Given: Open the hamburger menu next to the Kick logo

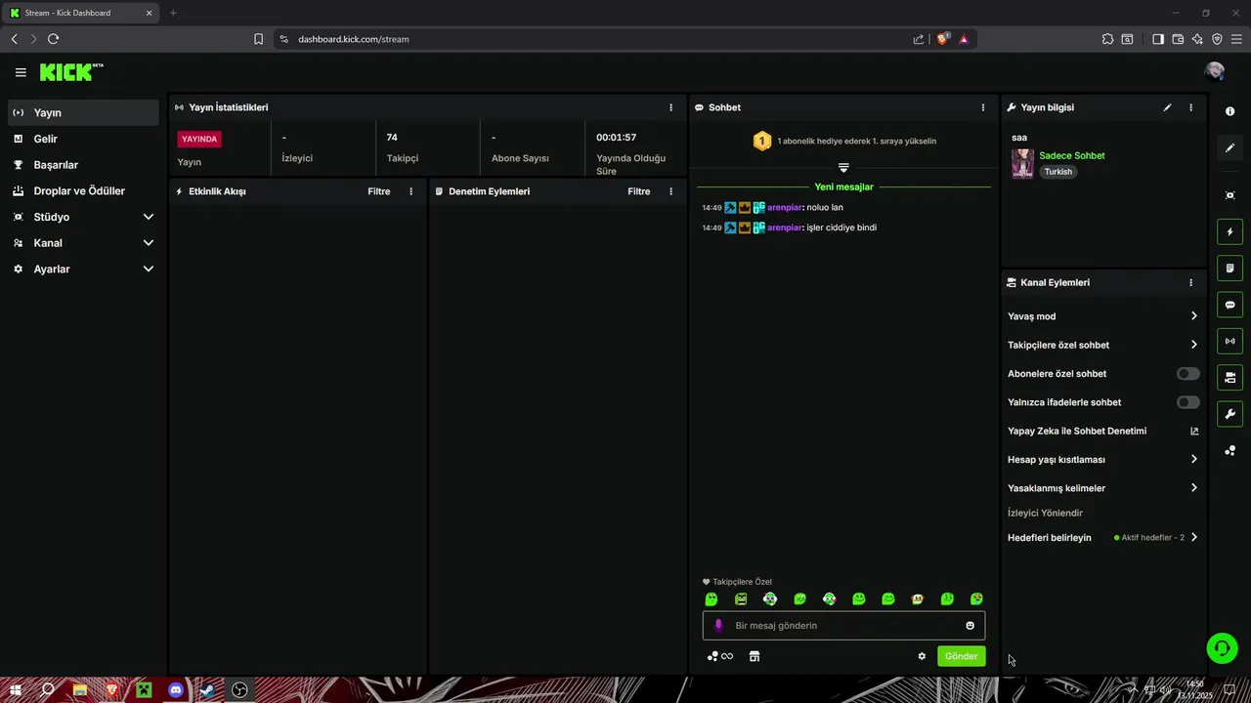Looking at the screenshot, I should tap(21, 72).
